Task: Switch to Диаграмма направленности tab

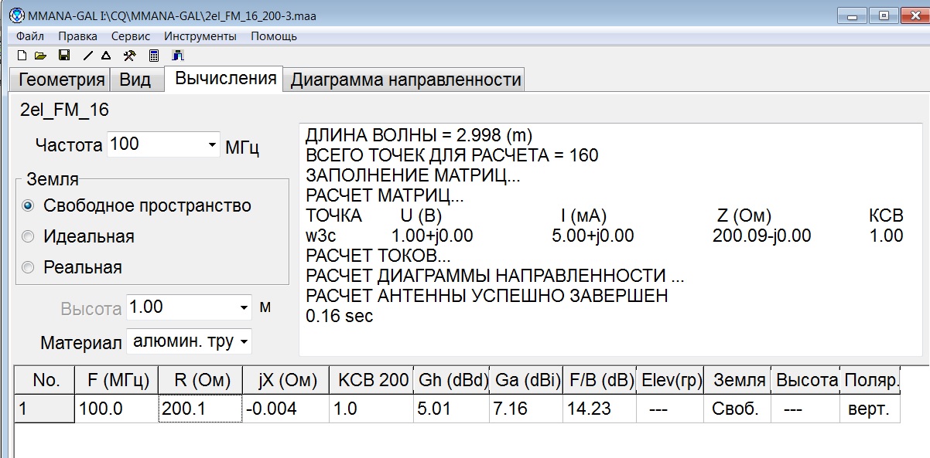Action: (x=405, y=80)
